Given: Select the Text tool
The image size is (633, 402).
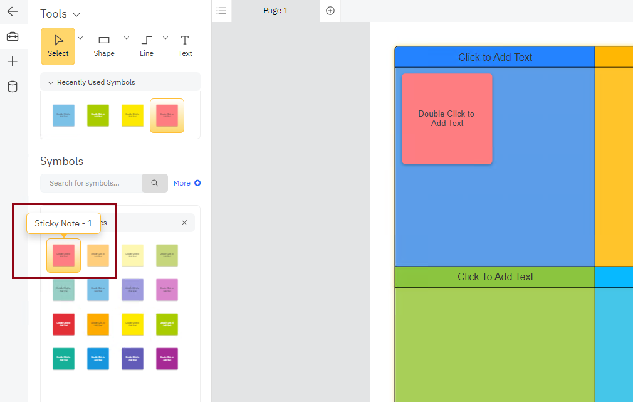Looking at the screenshot, I should click(x=185, y=46).
